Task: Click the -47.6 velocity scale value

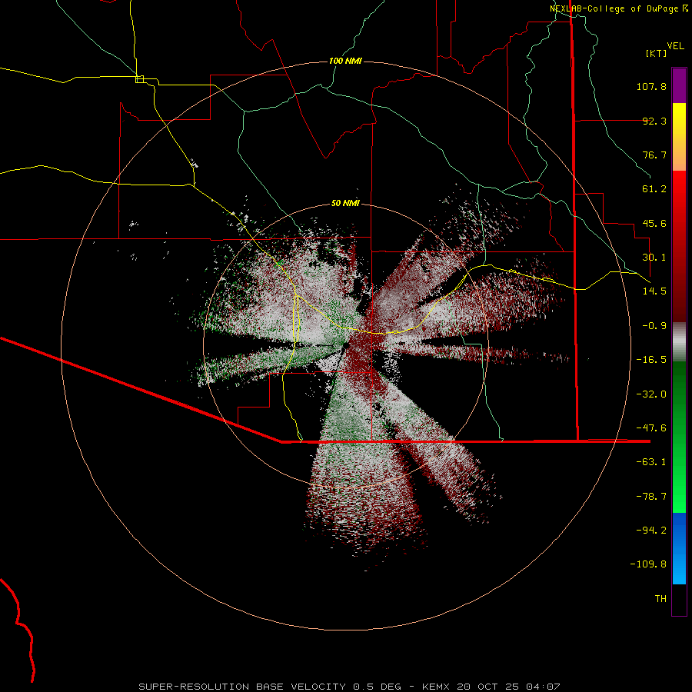Action: [x=651, y=428]
